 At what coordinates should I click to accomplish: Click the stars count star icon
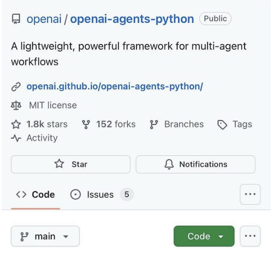[16, 124]
